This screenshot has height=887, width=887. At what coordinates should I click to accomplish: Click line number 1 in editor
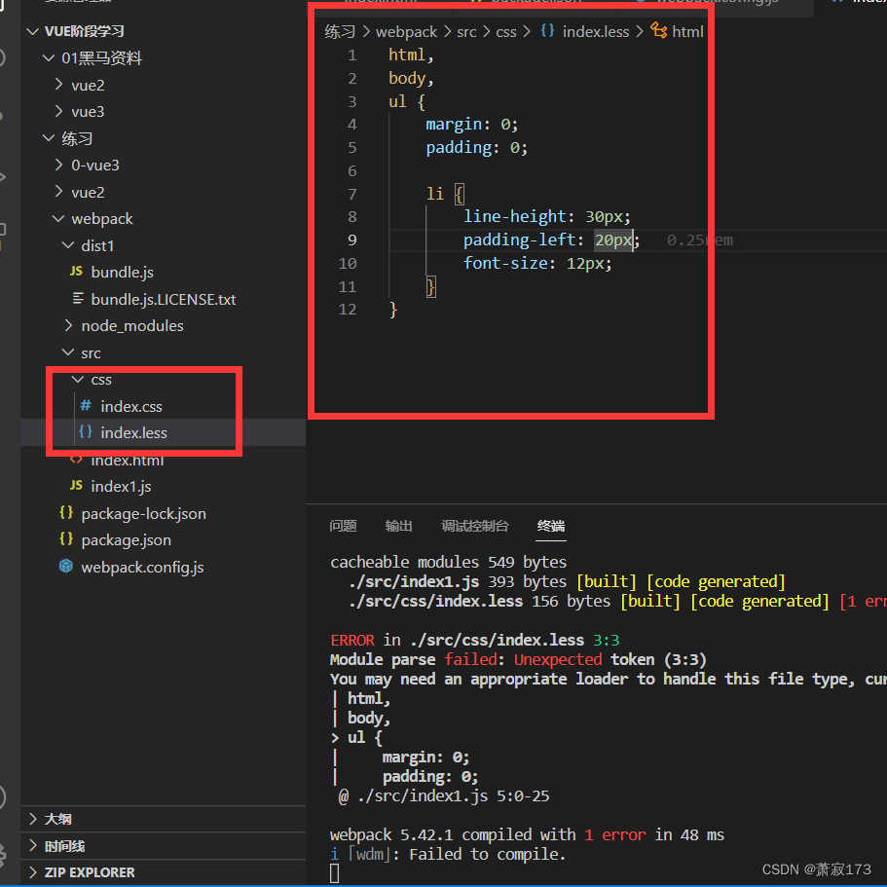click(351, 55)
